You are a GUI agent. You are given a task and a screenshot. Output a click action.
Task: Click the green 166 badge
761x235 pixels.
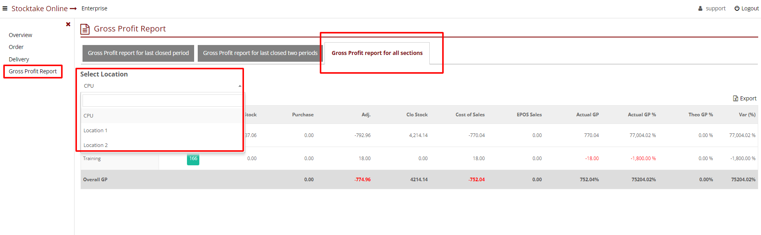tap(193, 159)
